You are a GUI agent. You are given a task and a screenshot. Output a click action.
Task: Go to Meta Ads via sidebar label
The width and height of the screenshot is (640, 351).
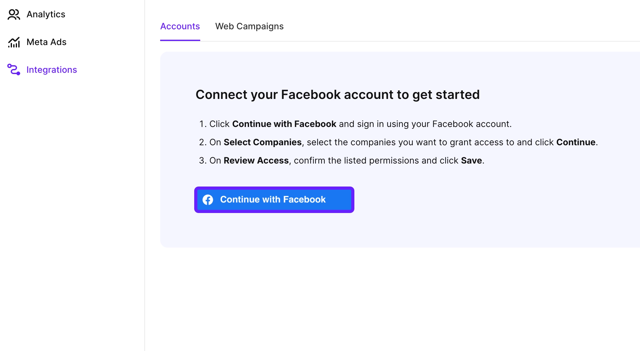click(x=46, y=42)
